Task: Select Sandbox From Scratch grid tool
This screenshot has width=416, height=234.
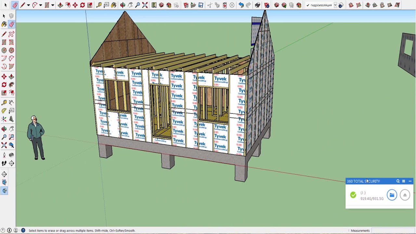Action: click(x=358, y=5)
